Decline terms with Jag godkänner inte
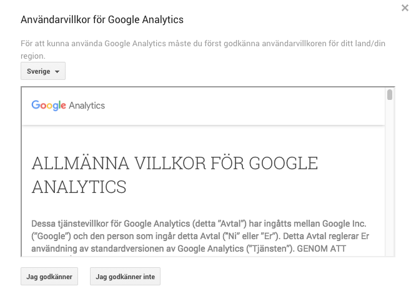Screen dimensions: 416x296 click(125, 276)
